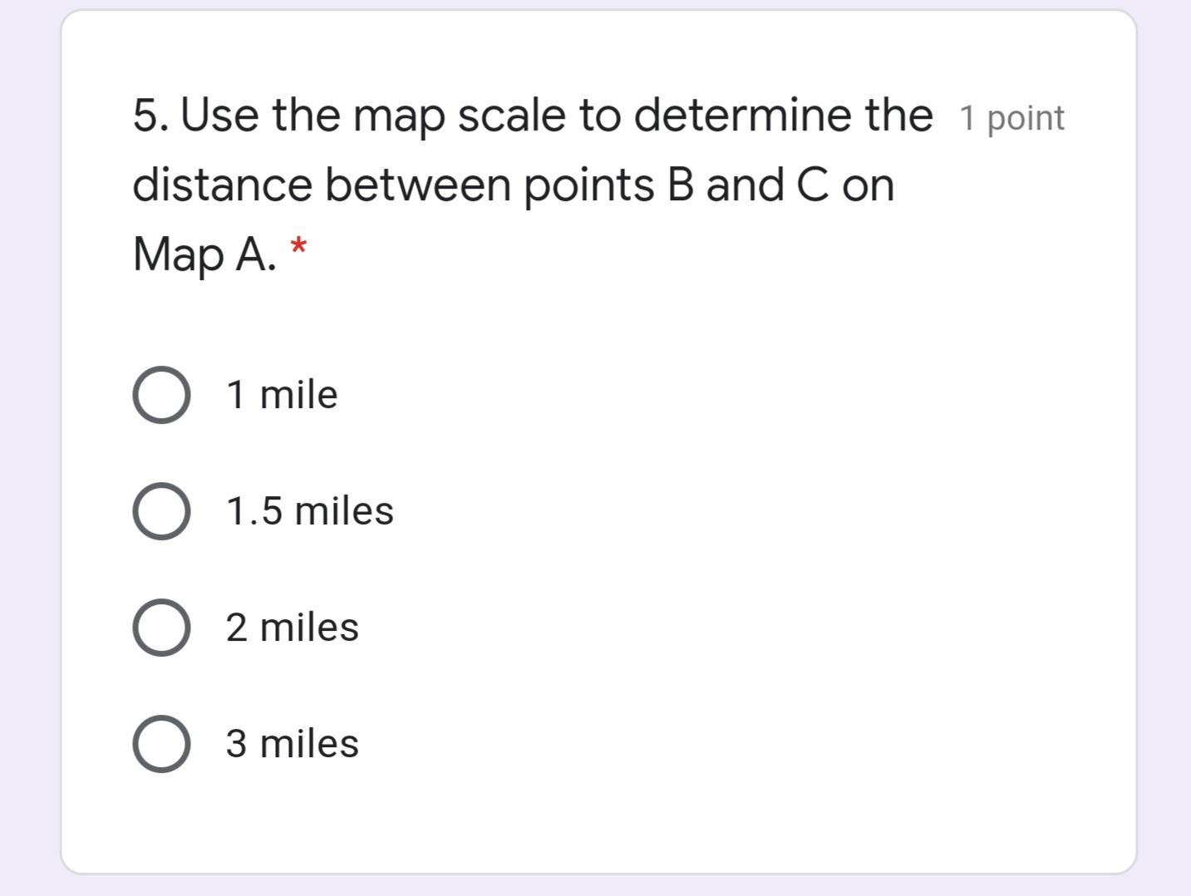Click the "1 point" score label

click(1011, 118)
